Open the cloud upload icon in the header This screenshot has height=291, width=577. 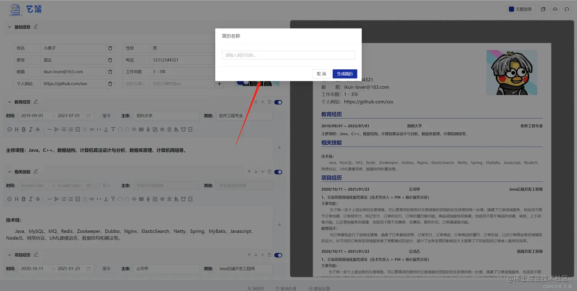[555, 9]
